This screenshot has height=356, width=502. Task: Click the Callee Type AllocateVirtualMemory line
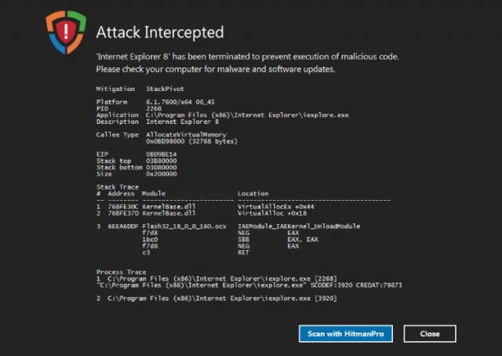[161, 135]
